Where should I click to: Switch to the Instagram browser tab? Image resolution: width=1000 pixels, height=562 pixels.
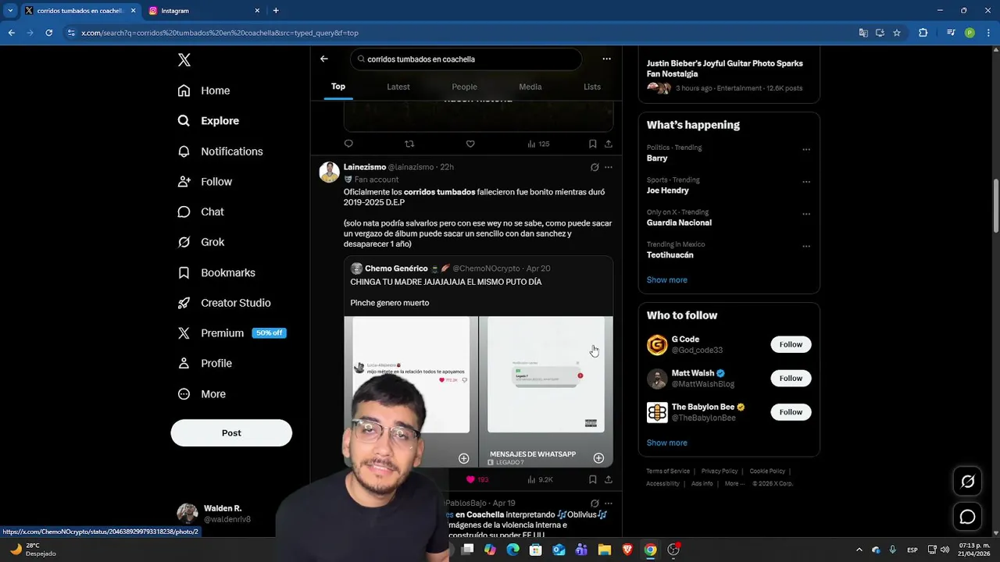click(x=205, y=11)
